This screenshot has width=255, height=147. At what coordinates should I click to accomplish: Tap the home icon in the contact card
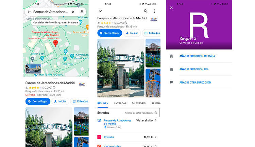click(171, 56)
